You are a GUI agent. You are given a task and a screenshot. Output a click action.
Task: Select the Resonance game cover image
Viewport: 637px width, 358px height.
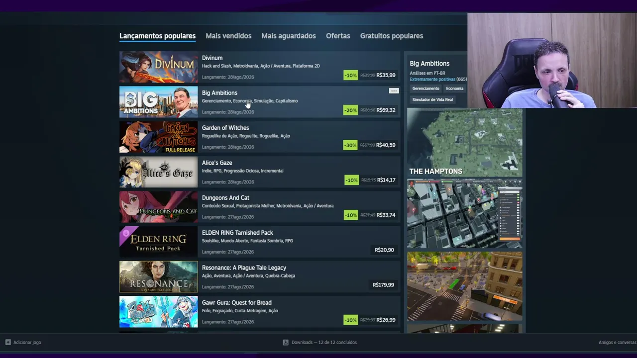(158, 277)
